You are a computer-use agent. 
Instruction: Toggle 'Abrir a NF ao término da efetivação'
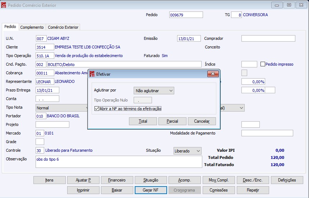coord(97,109)
